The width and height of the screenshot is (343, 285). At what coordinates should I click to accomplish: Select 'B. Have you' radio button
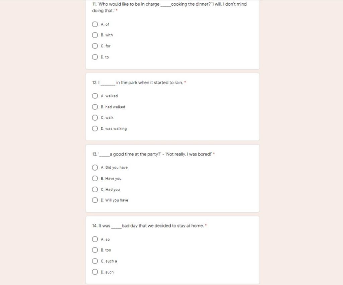[x=95, y=179]
